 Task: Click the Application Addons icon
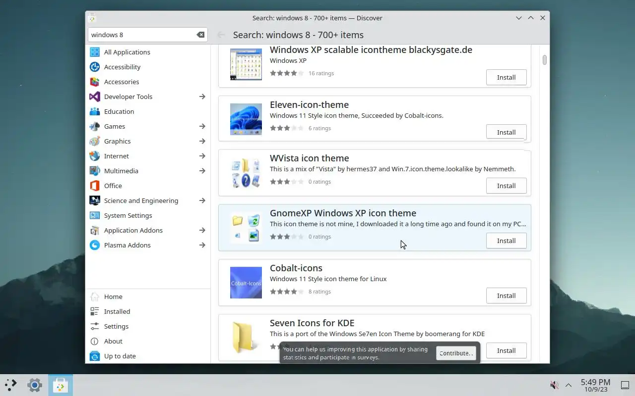click(95, 230)
